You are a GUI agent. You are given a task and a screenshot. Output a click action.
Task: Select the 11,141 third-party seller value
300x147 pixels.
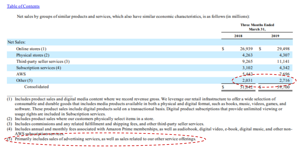pyautogui.click(x=283, y=62)
